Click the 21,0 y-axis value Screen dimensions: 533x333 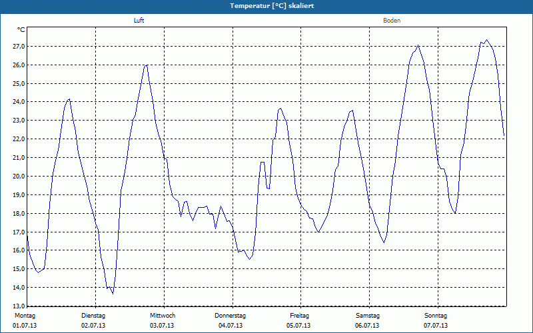19,158
